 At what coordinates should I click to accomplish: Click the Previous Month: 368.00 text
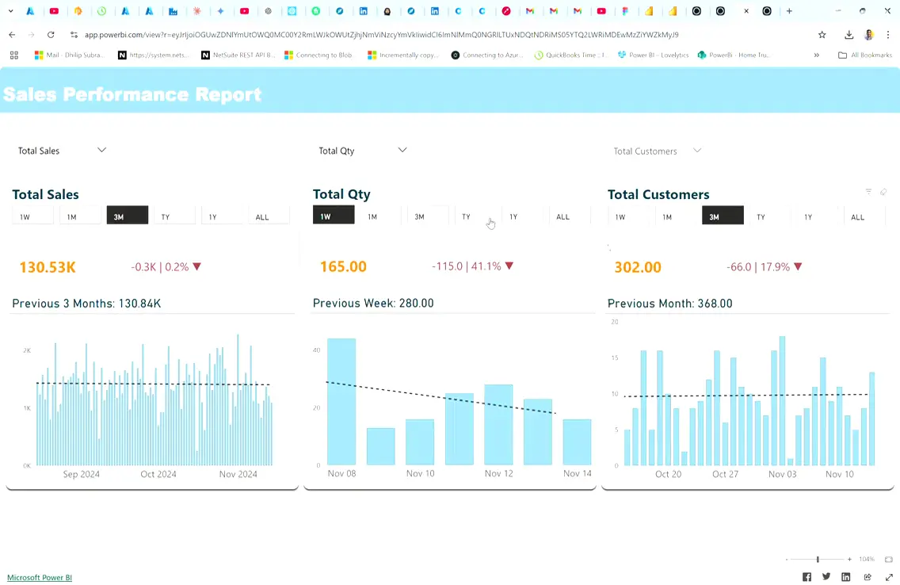[669, 304]
